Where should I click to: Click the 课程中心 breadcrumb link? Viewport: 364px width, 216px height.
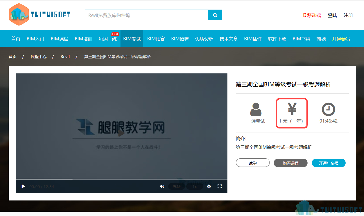(x=39, y=57)
